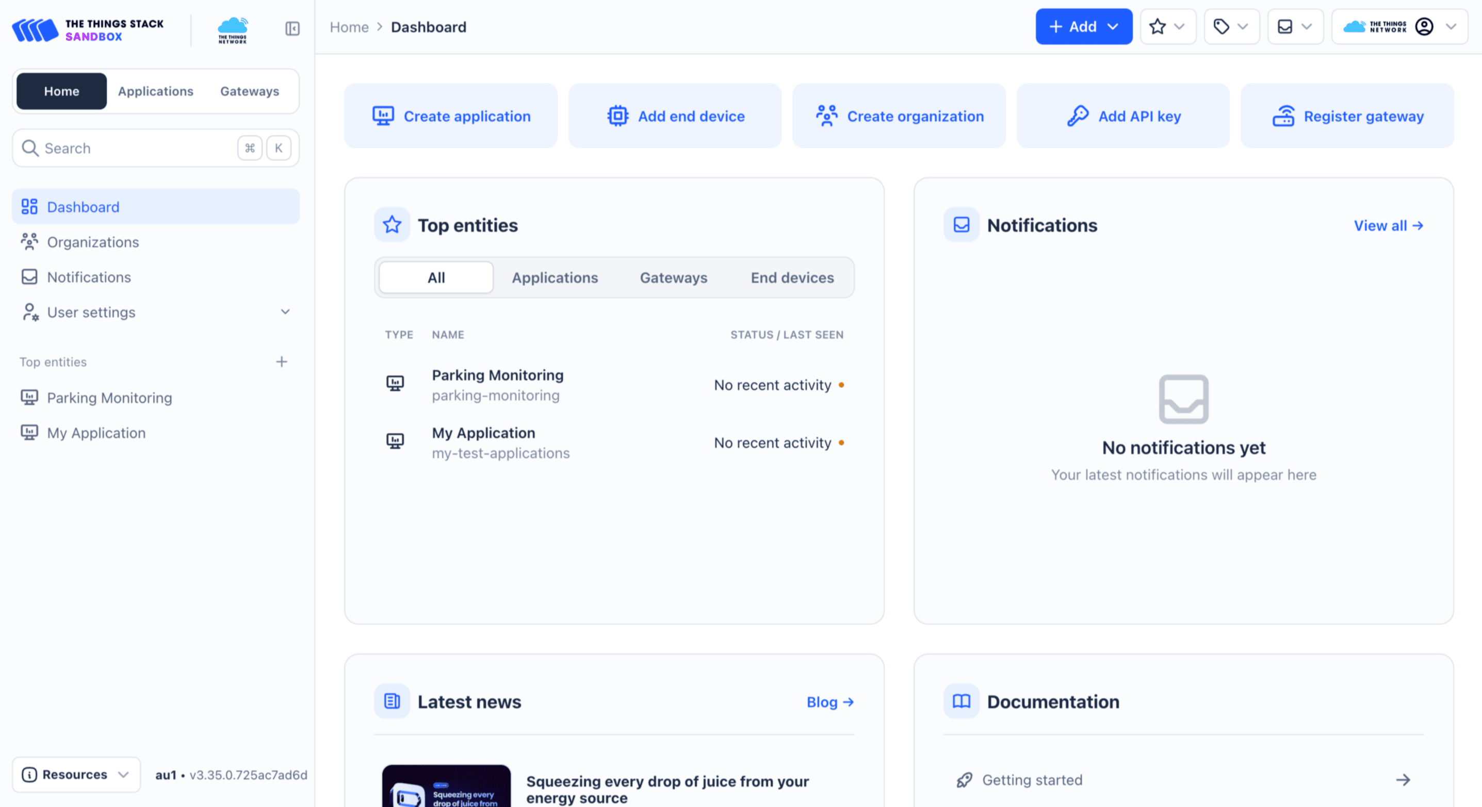
Task: Open the tag icon dropdown in header
Action: point(1231,26)
